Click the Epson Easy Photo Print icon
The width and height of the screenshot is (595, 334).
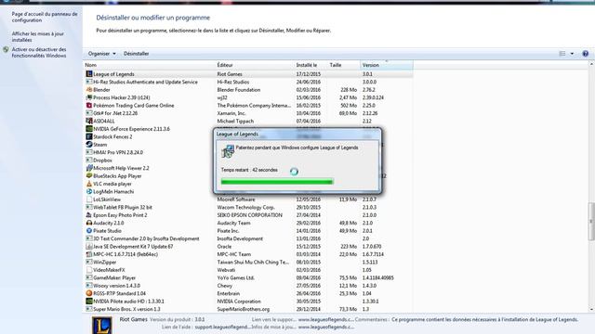click(89, 214)
